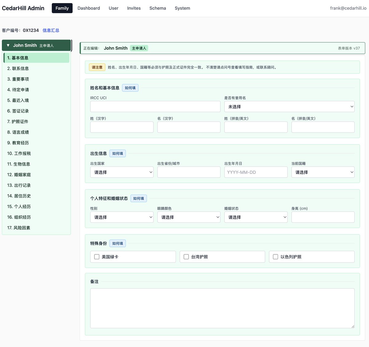Open the 当前国籍 dropdown
The image size is (369, 347).
pos(323,172)
